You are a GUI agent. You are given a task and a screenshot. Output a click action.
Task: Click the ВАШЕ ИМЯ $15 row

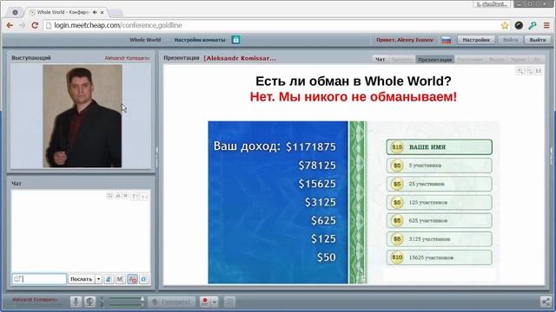coord(439,147)
